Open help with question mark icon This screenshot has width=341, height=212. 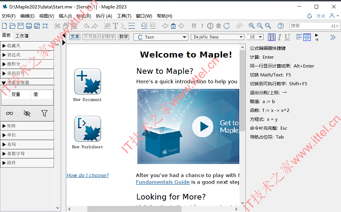coord(281,26)
